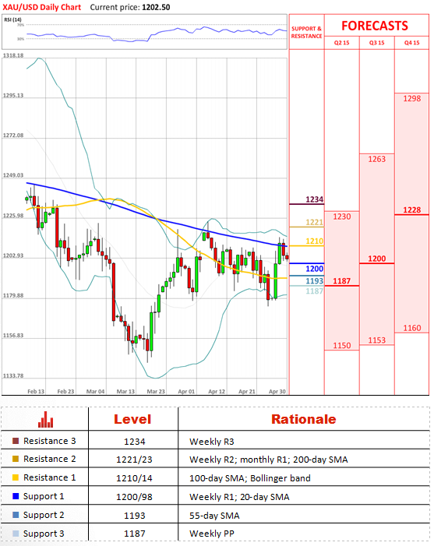The width and height of the screenshot is (434, 546).
Task: Select the Resistance 2 gold swatch
Action: click(16, 459)
